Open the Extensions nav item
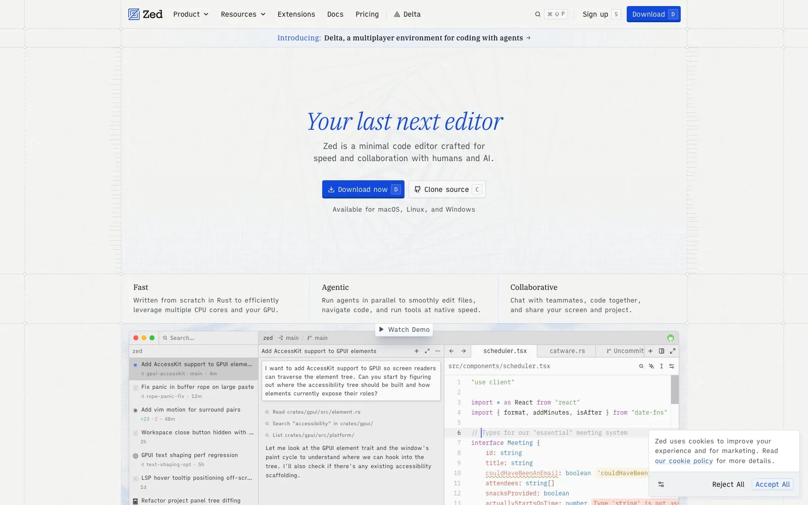The image size is (808, 505). click(x=296, y=14)
